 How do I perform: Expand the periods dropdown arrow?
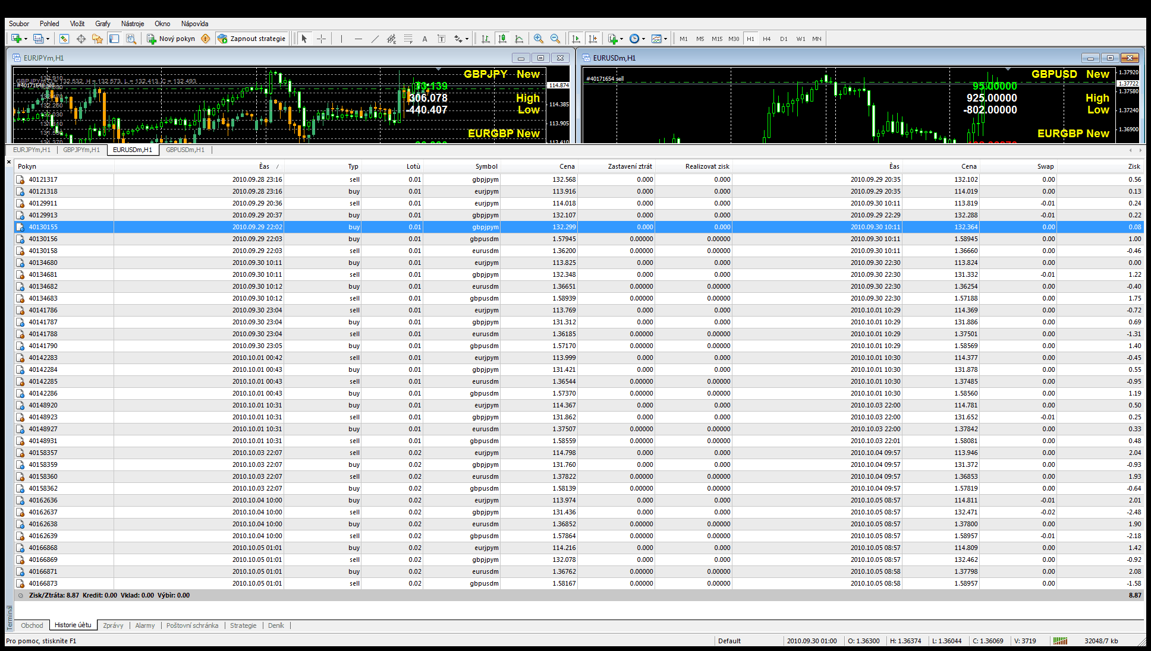pos(643,39)
